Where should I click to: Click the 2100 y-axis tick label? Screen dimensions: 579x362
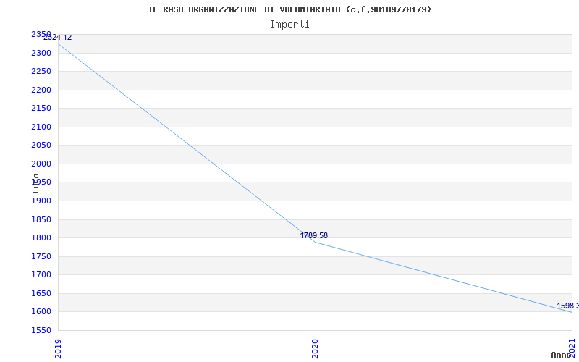tap(41, 127)
